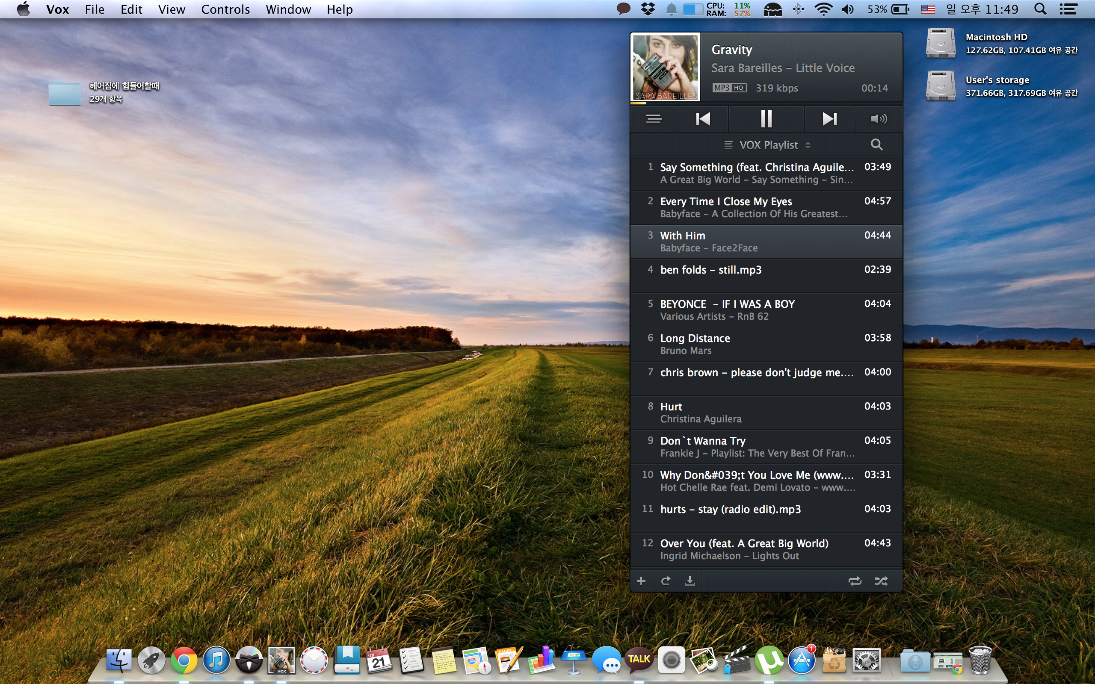Seek on the thin playback progress bar

[766, 103]
